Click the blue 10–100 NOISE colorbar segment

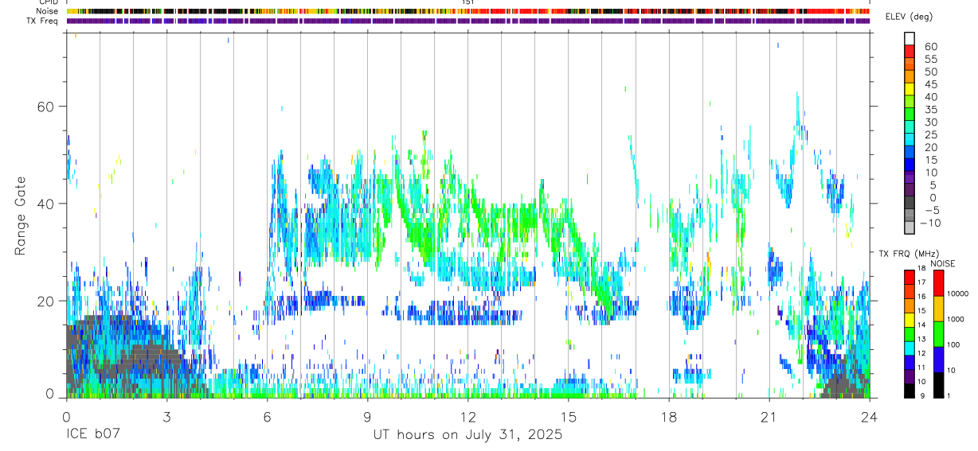click(938, 359)
